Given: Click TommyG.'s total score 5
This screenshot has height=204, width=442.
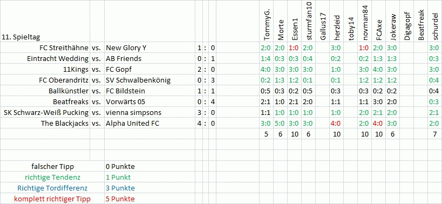Looking at the screenshot, I should (x=266, y=134).
